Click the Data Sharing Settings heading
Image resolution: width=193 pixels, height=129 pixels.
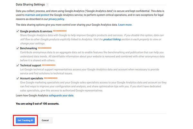(x=30, y=5)
